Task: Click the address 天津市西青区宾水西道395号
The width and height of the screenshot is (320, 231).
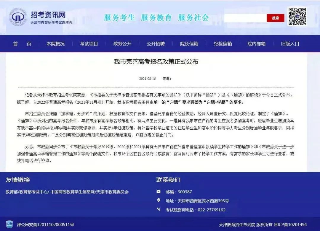Action: pyautogui.click(x=203, y=201)
